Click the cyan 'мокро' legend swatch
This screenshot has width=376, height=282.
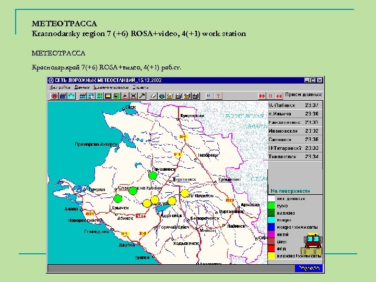point(271,220)
